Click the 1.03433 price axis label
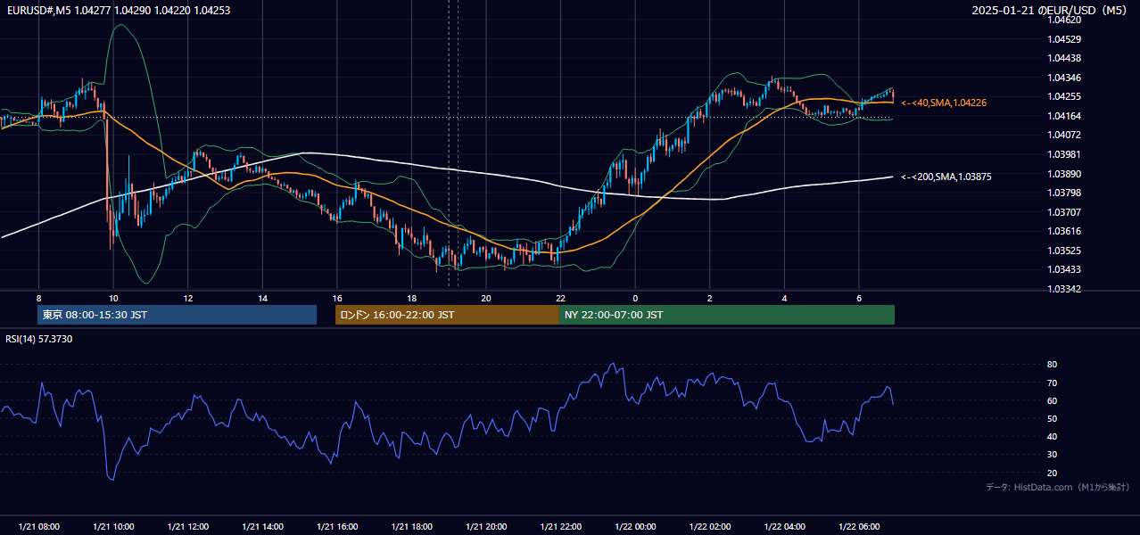Image resolution: width=1140 pixels, height=535 pixels. [x=1065, y=269]
